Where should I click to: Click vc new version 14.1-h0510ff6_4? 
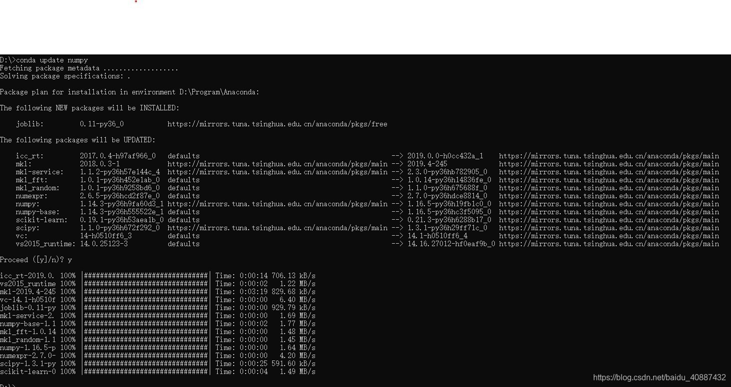[437, 236]
